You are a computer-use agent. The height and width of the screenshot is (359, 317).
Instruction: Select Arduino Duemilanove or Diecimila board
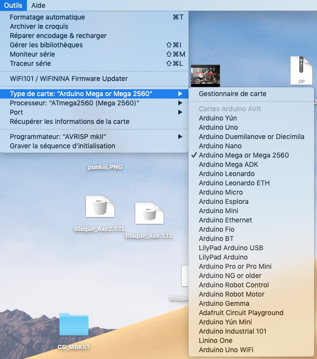pyautogui.click(x=251, y=137)
